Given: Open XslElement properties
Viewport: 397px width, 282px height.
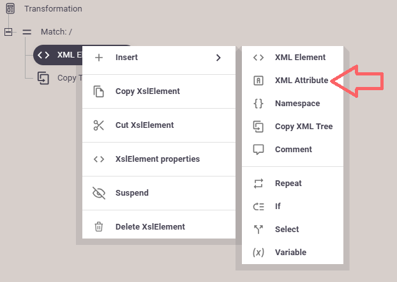Looking at the screenshot, I should tap(157, 159).
